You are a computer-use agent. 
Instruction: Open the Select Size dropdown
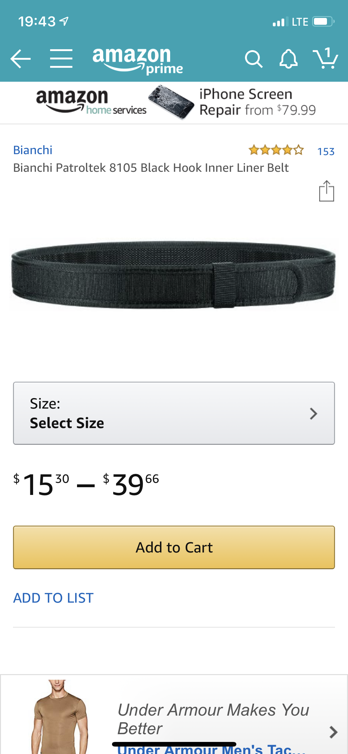[x=174, y=413]
